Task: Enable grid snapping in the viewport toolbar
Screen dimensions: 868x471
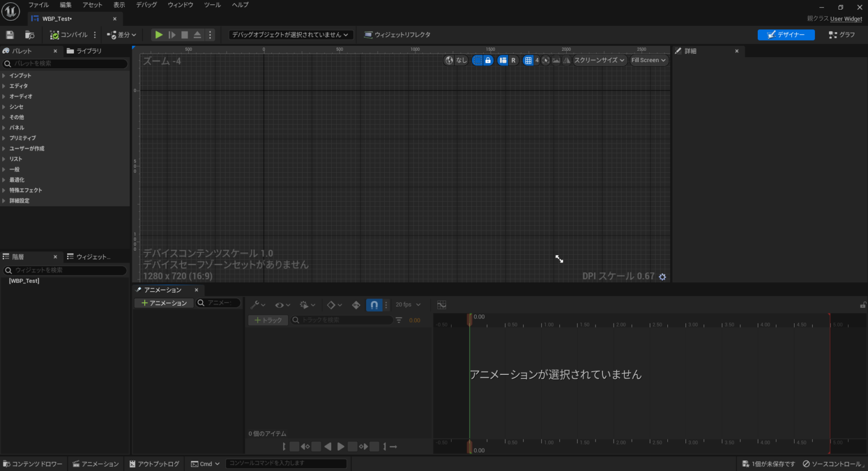Action: 528,60
